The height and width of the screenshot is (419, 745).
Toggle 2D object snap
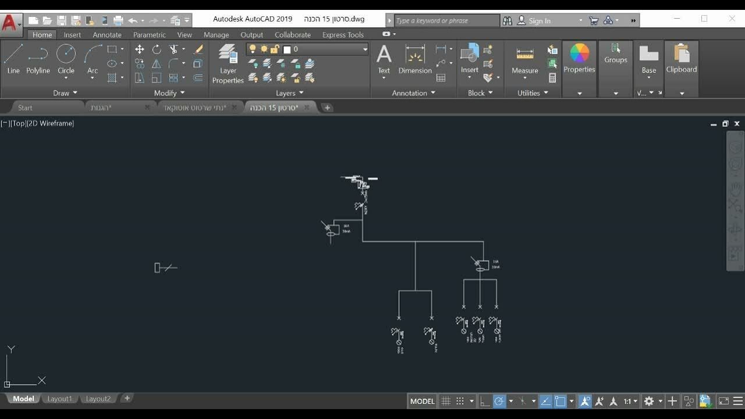tap(560, 401)
